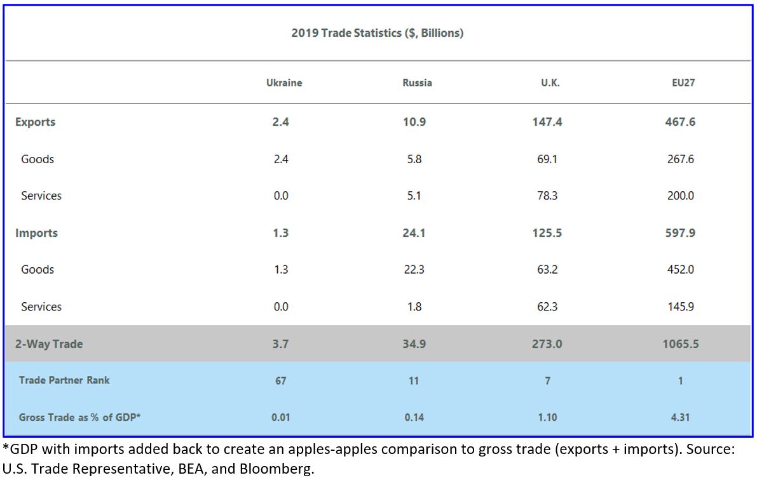Select the 2-Way Trade row label
This screenshot has height=480, width=757.
click(49, 344)
